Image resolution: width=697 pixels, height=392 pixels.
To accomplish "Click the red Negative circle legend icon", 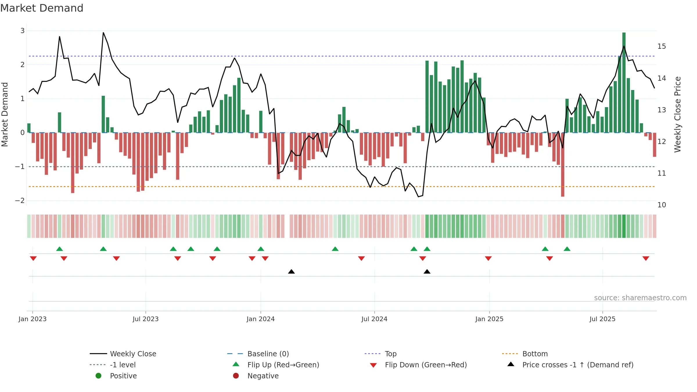I will click(236, 376).
